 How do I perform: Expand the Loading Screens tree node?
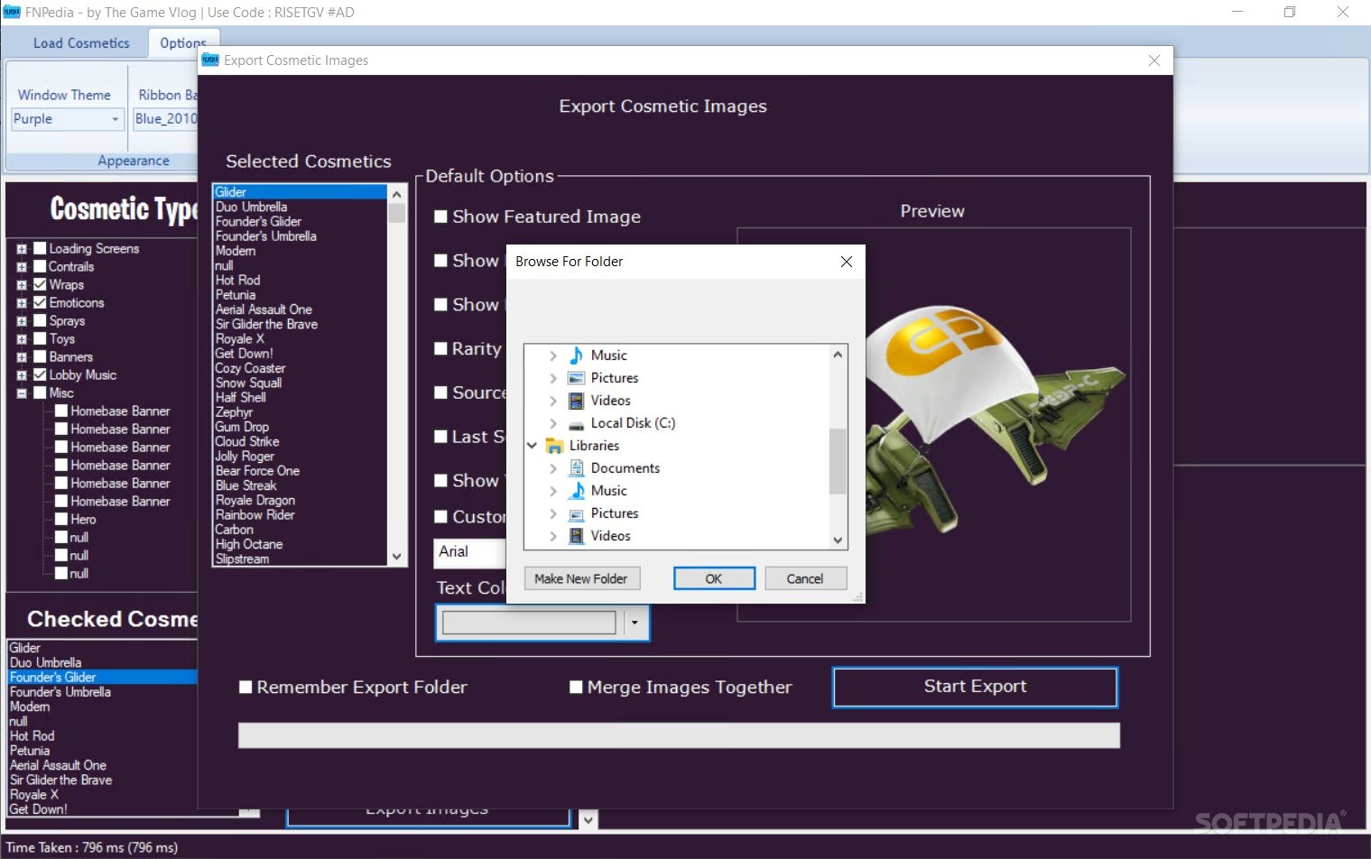coord(22,249)
